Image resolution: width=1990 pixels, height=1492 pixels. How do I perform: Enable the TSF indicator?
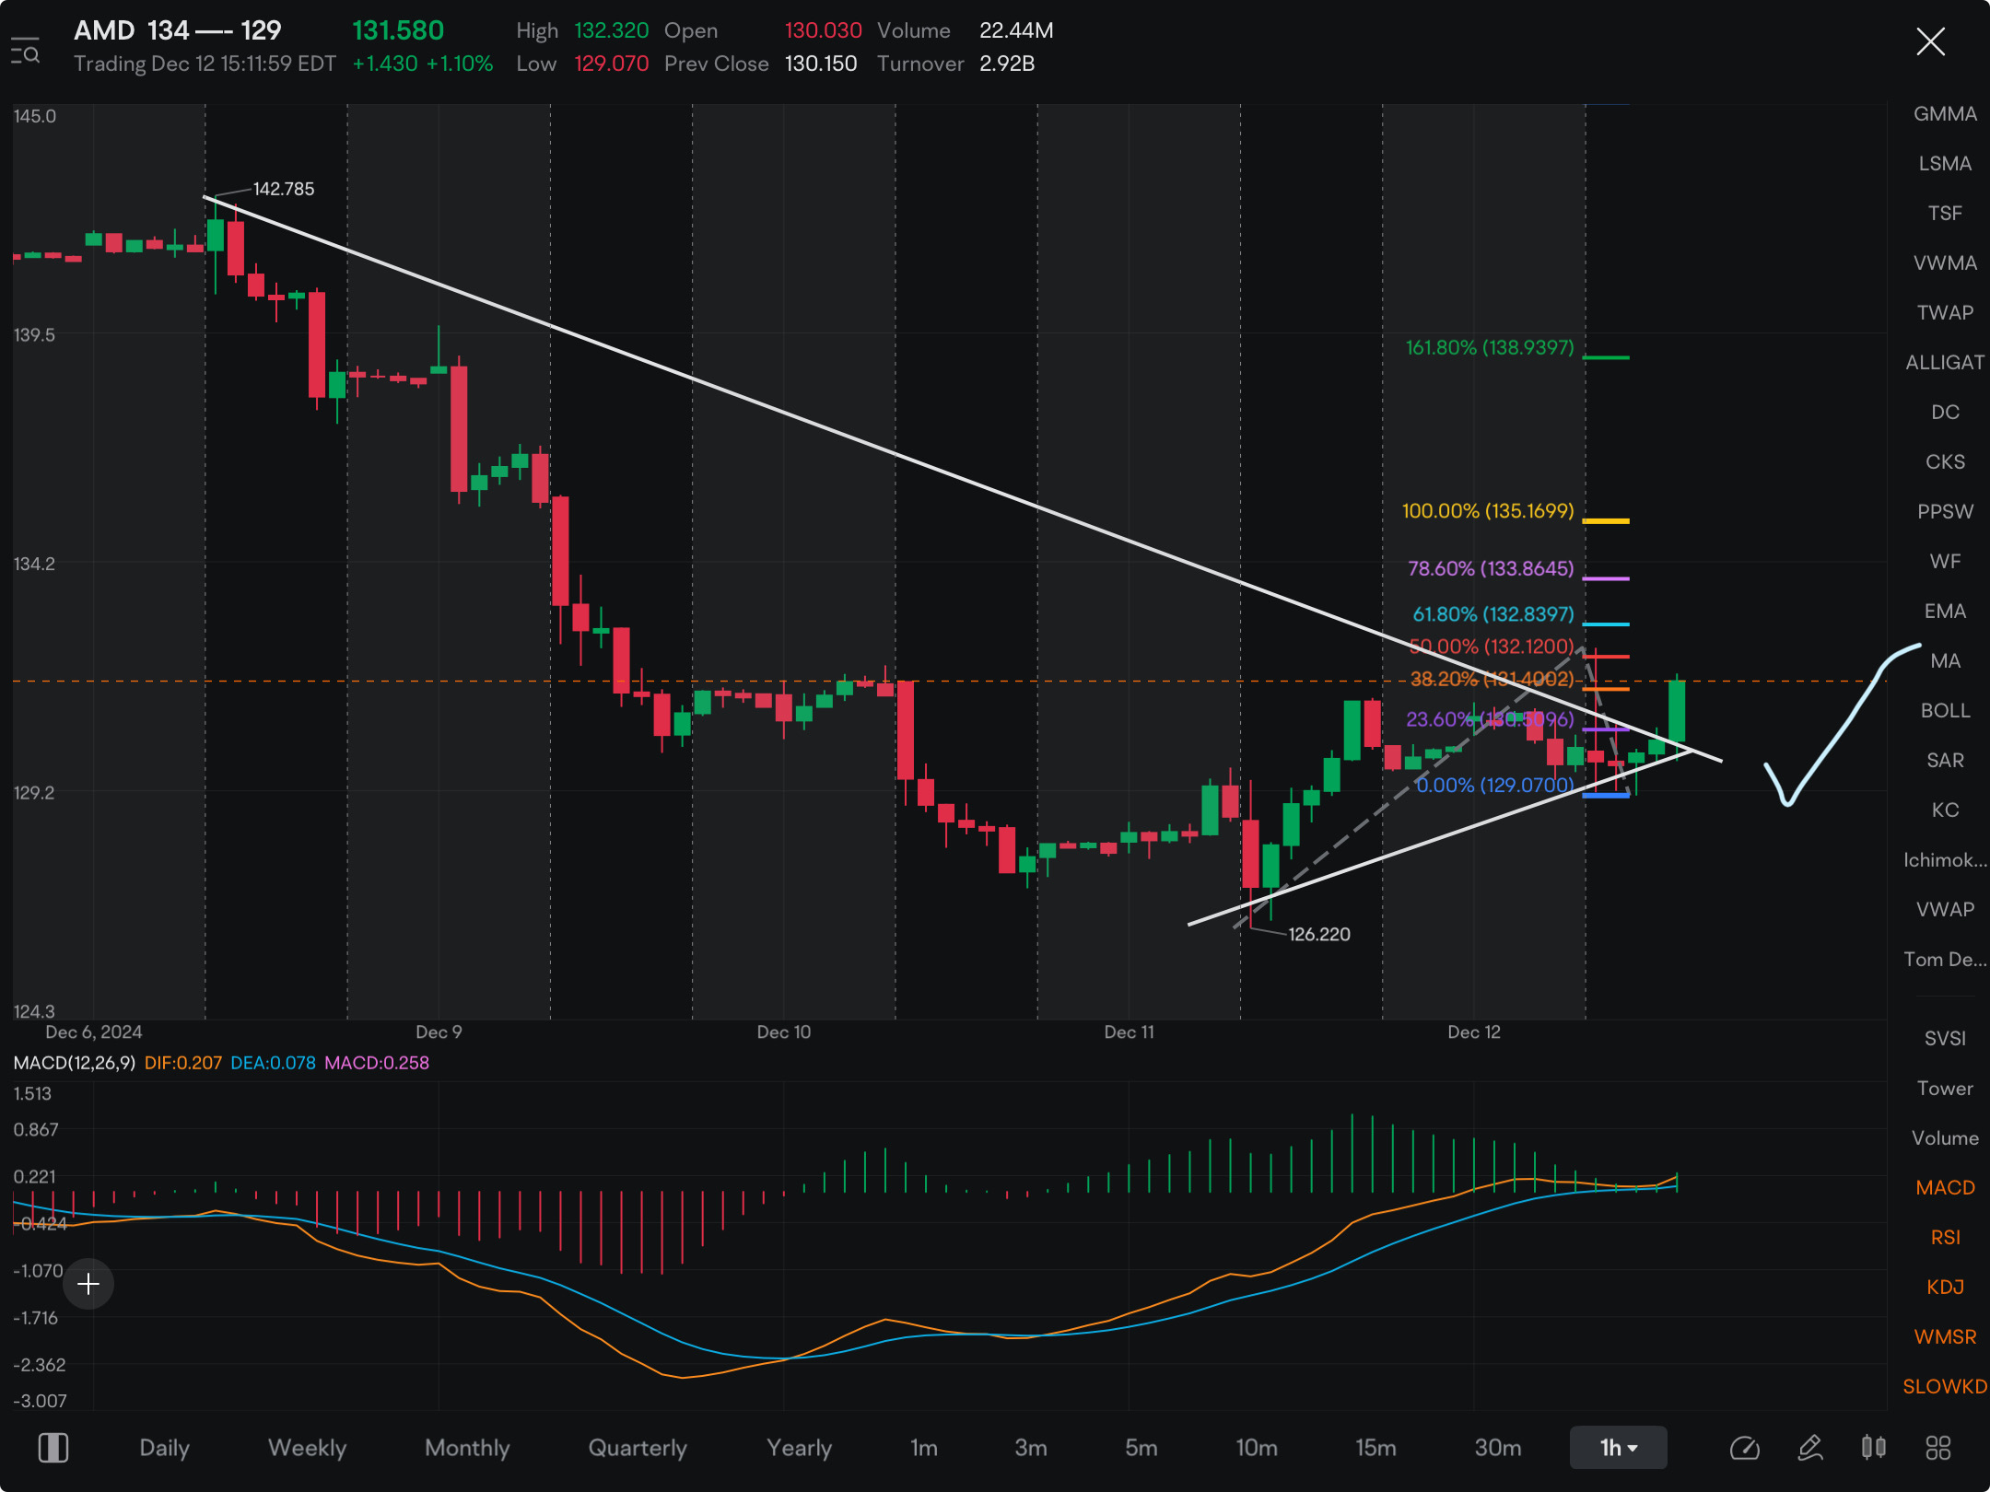pos(1945,214)
